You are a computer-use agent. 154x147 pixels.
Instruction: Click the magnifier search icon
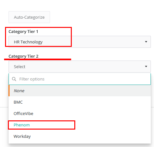click(x=14, y=79)
